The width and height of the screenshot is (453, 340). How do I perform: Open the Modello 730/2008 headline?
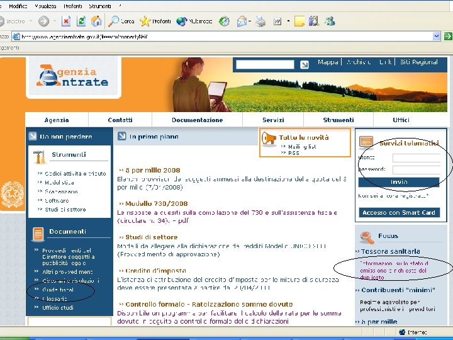click(x=156, y=203)
